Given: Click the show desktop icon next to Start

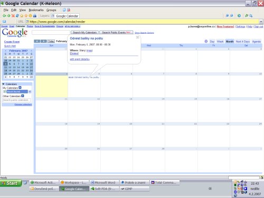Looking at the screenshot, I should (25, 183).
